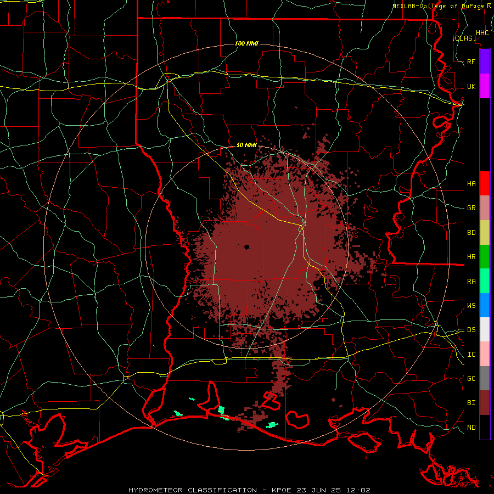The image size is (494, 494).
Task: Click the 50 NMI range ring label
Action: click(246, 145)
